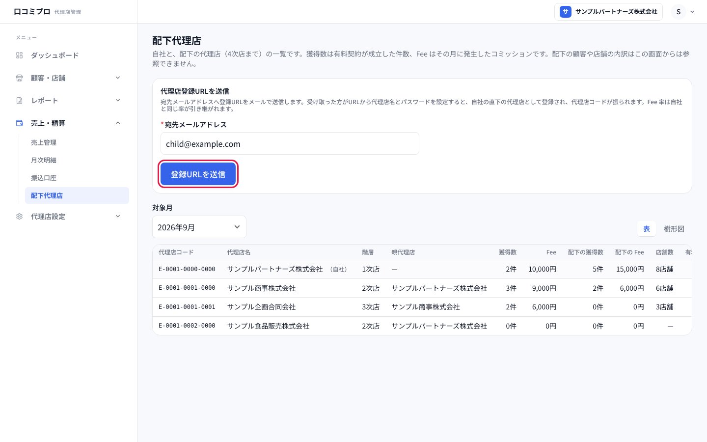The width and height of the screenshot is (707, 442).
Task: Click サンプル企画合同会社 agency name cell
Action: (261, 307)
